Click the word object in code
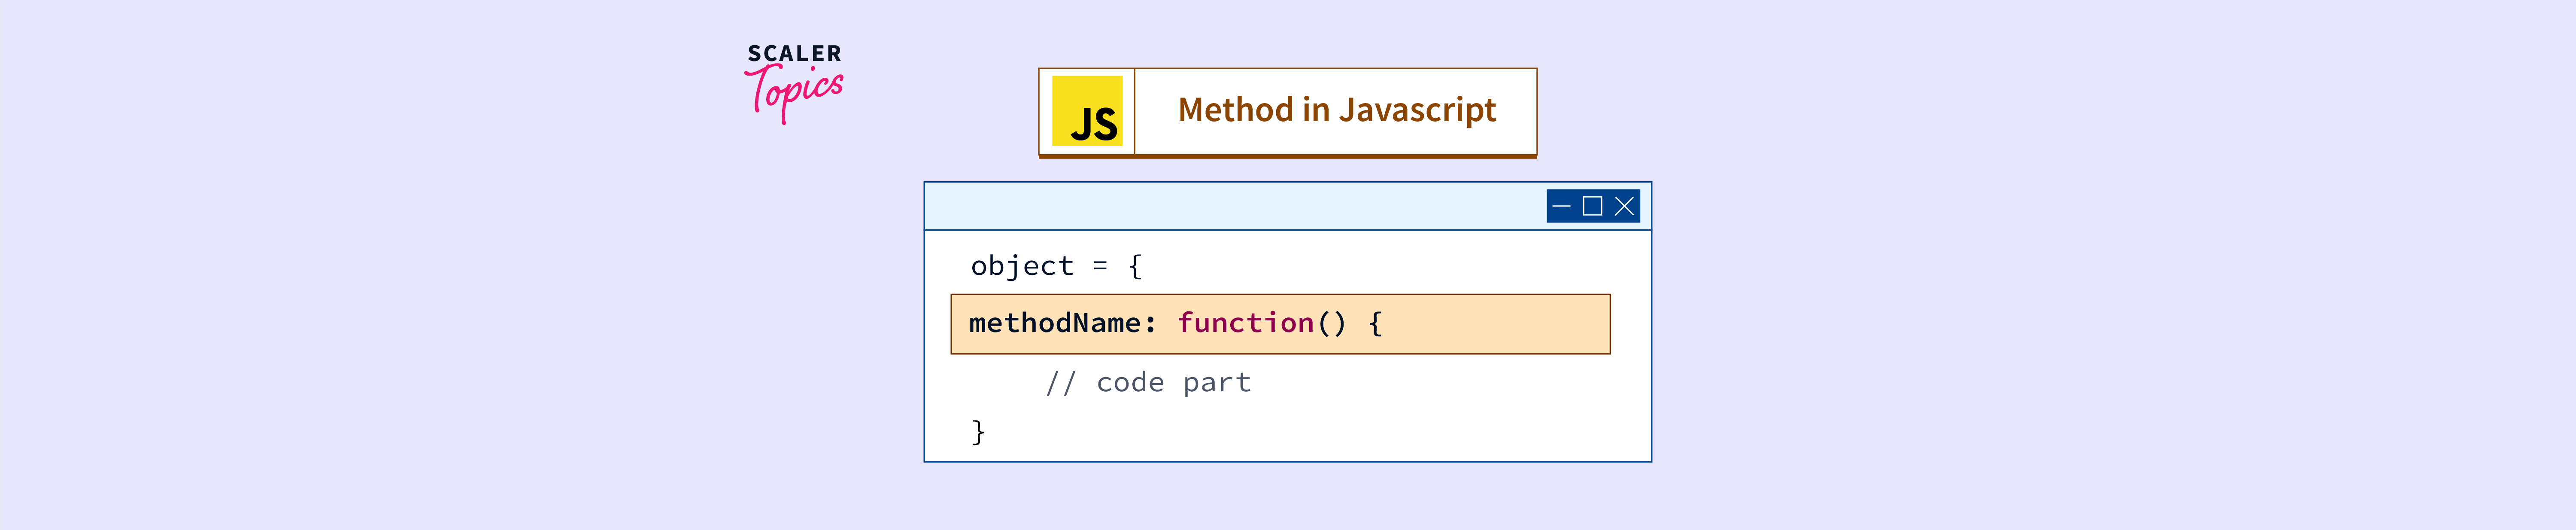 click(1022, 266)
